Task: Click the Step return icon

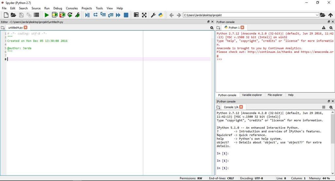Action: tap(111, 15)
